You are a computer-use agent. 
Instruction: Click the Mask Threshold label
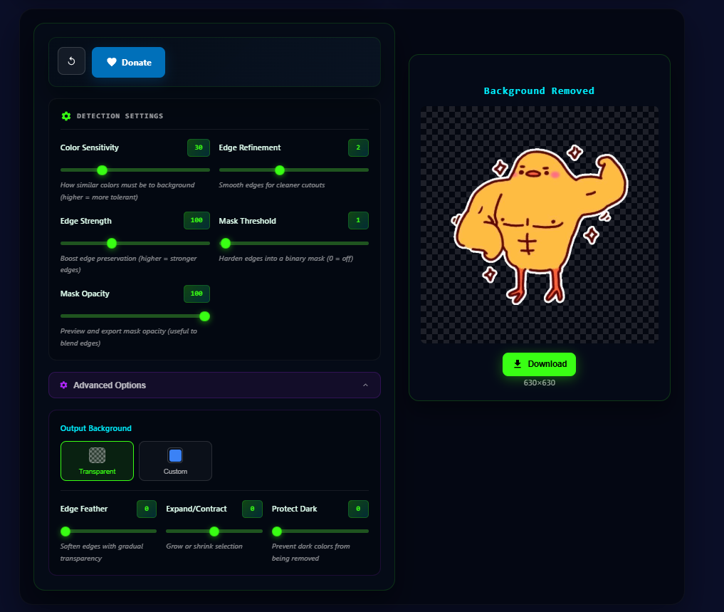[x=248, y=221]
